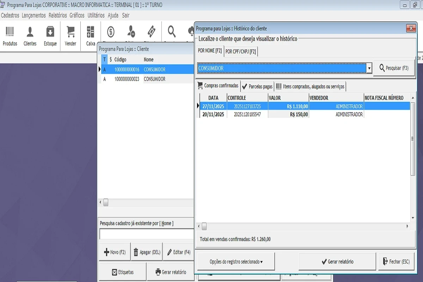This screenshot has width=423, height=282.
Task: Open the Relatórios menu
Action: 57,16
